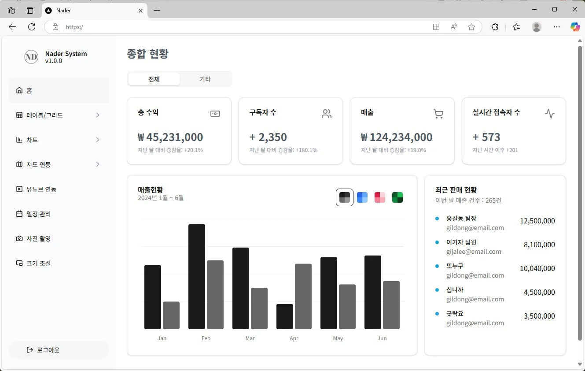Open the 홈 menu item
Screen dimensions: 585x371
pyautogui.click(x=59, y=90)
